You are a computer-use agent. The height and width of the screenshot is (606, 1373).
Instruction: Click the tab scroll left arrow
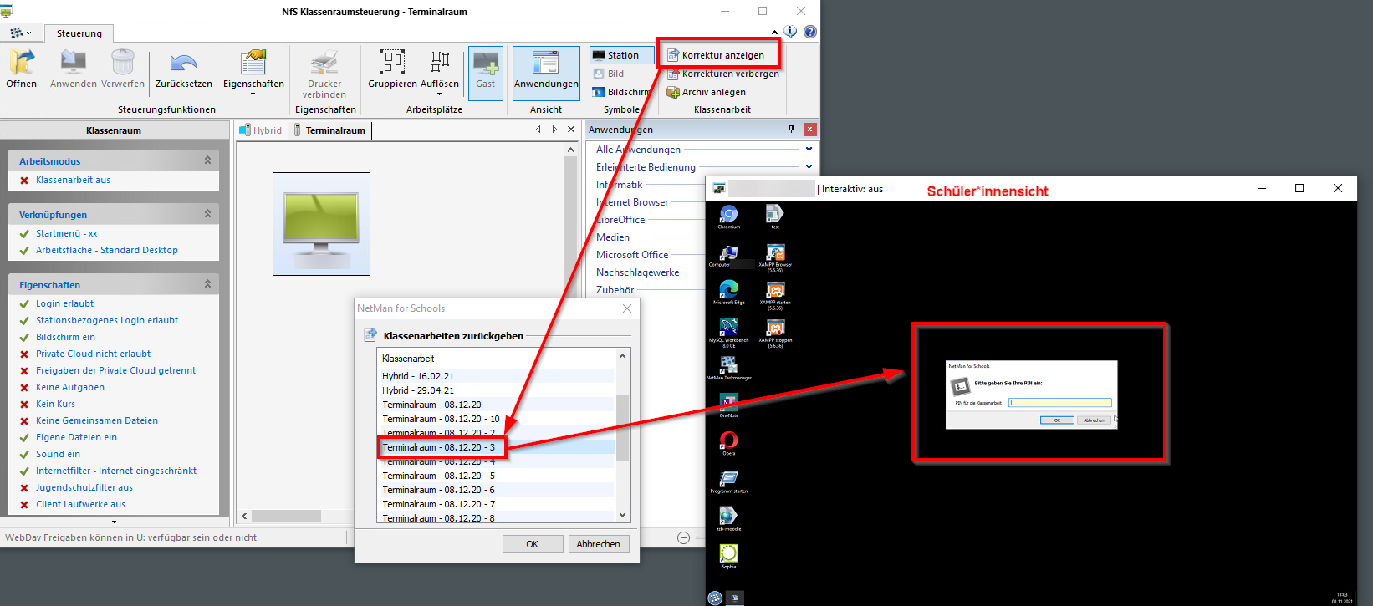coord(539,130)
